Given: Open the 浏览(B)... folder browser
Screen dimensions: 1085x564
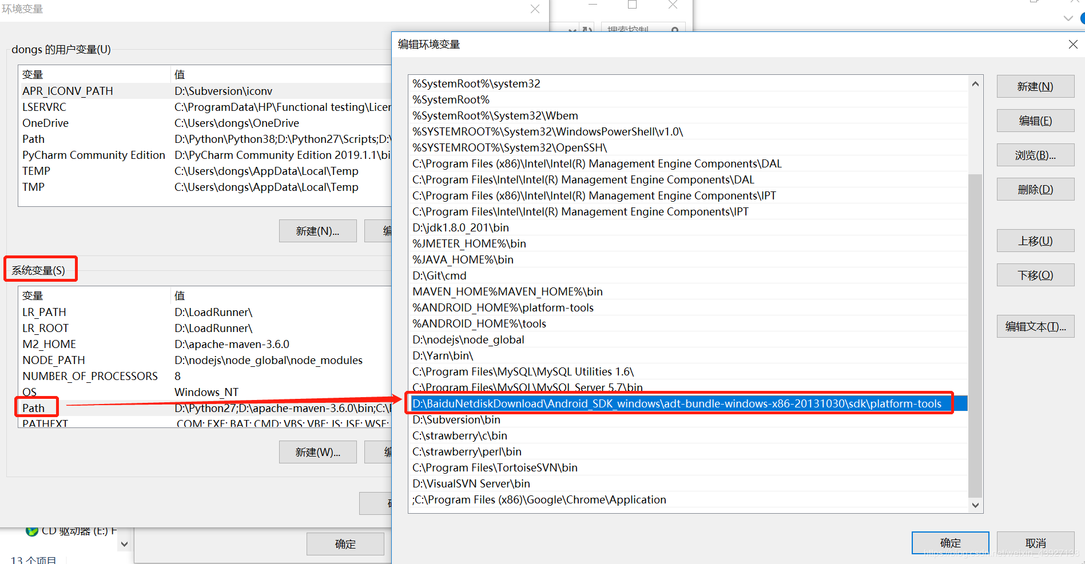Looking at the screenshot, I should [1035, 155].
